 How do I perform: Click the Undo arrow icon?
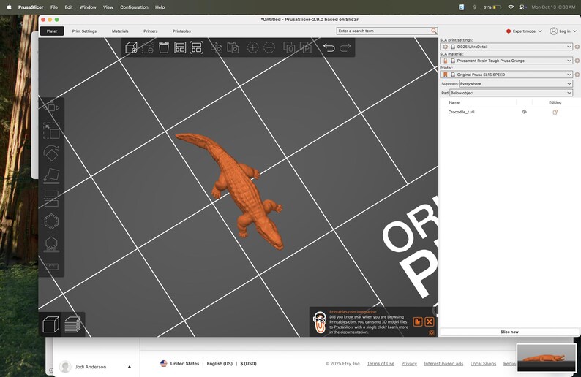tap(329, 47)
